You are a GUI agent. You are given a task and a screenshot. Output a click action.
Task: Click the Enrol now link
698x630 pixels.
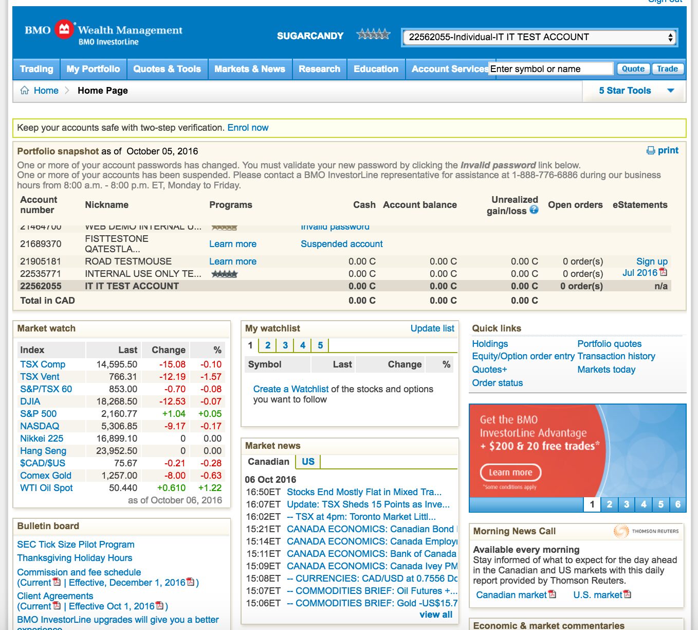(248, 128)
